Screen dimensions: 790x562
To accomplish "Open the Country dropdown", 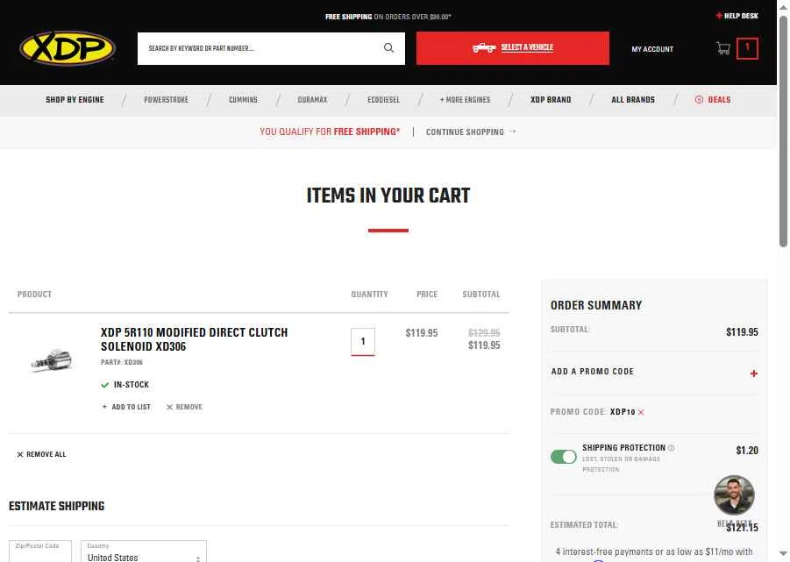I will coord(144,551).
